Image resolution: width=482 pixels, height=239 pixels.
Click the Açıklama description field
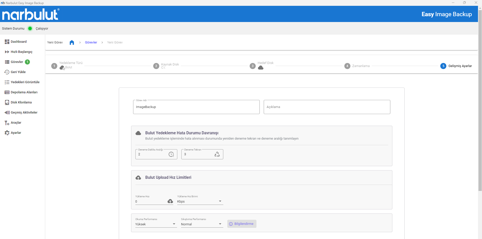(x=327, y=107)
